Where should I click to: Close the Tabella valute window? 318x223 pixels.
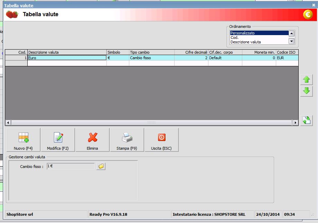tap(314, 5)
